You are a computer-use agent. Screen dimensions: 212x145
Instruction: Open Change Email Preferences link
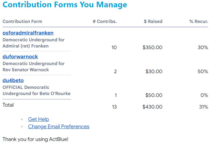pos(58,127)
